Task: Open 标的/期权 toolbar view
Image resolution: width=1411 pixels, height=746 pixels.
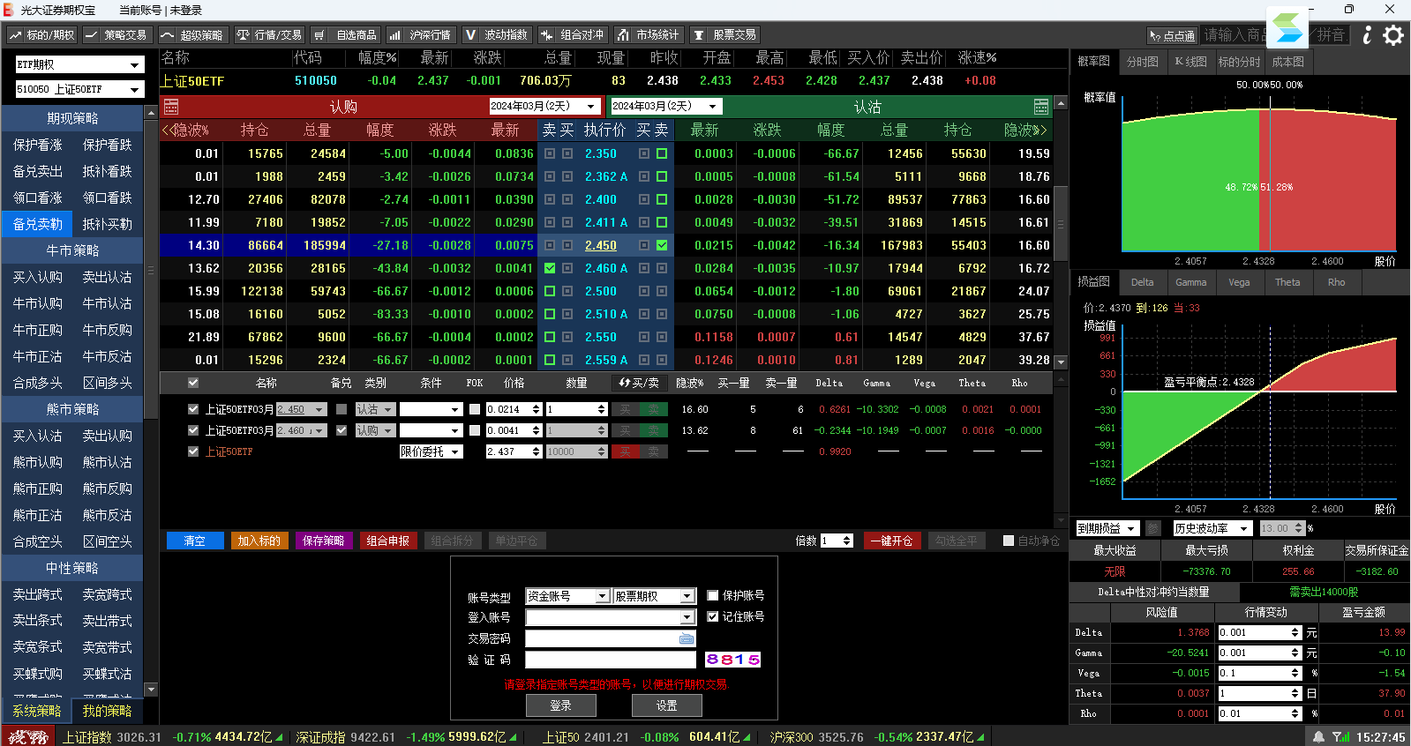Action: 42,35
